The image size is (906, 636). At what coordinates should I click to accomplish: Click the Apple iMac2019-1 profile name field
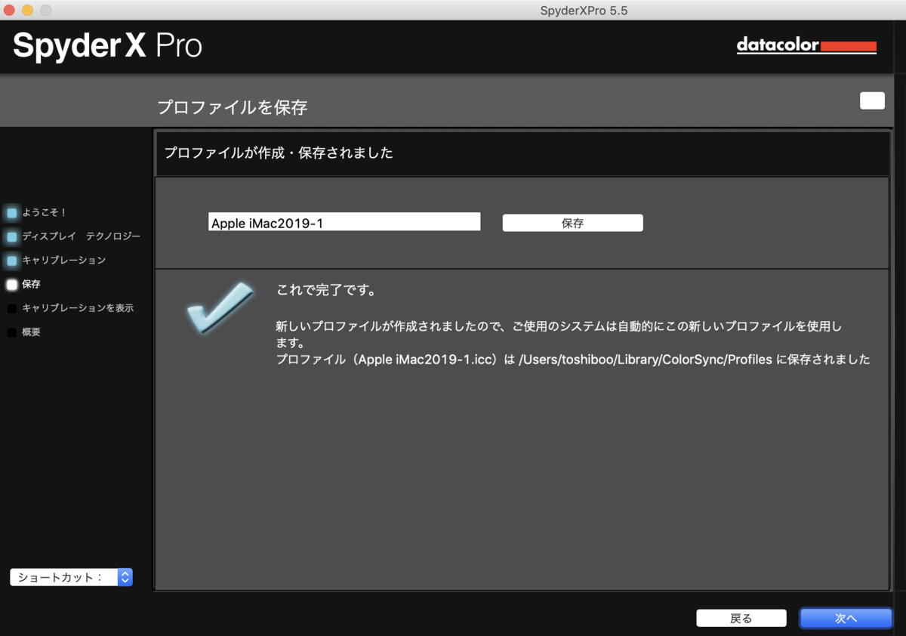[x=344, y=221]
